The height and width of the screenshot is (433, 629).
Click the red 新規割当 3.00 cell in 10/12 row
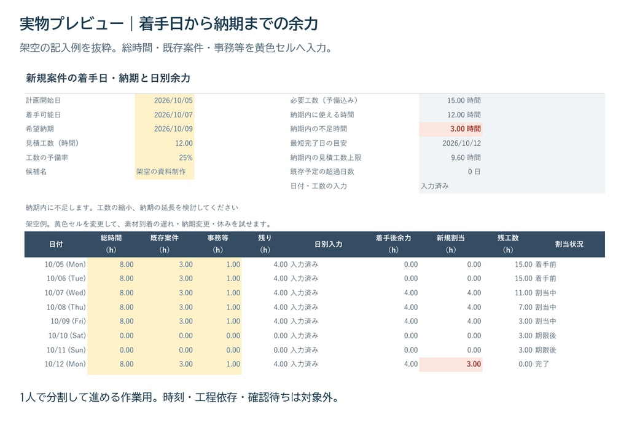coord(451,364)
